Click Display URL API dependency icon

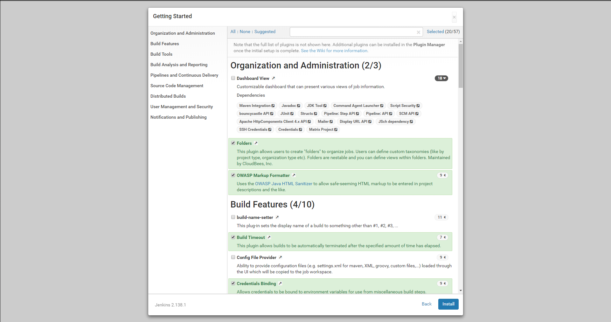(x=370, y=122)
